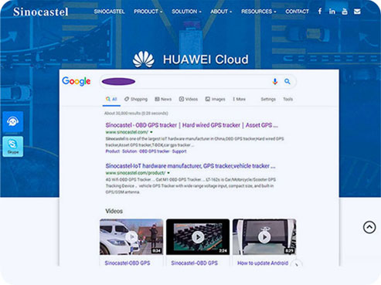Image resolution: width=381 pixels, height=285 pixels.
Task: Open the Facebook icon in header
Action: click(x=320, y=12)
